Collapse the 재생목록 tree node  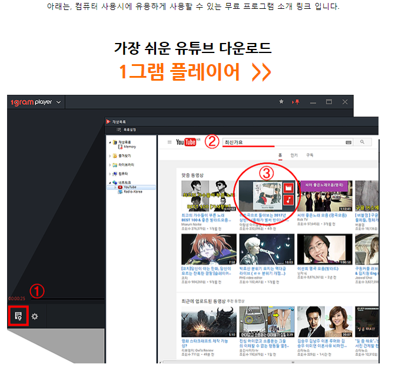pos(110,143)
